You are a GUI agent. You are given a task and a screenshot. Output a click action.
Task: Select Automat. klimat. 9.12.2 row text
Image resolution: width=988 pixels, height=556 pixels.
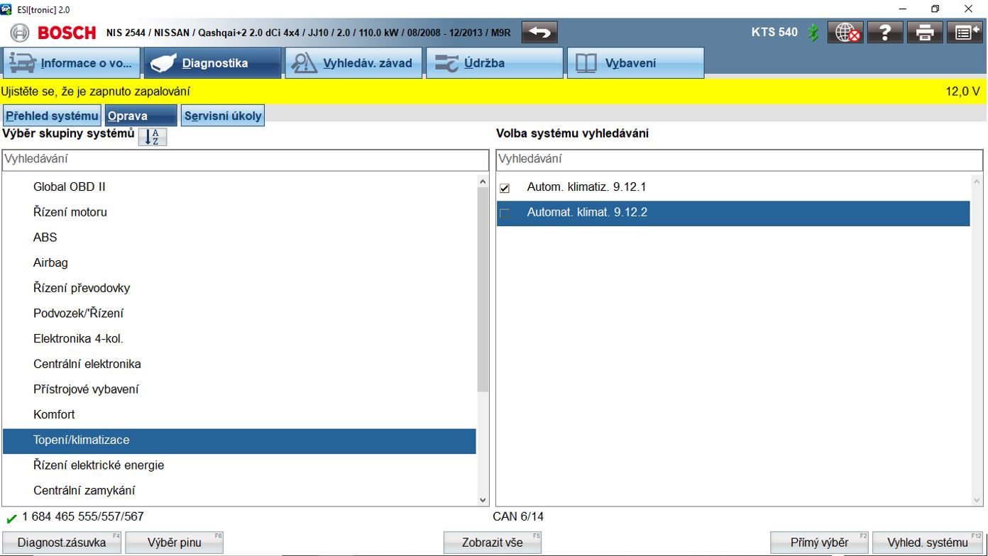tap(587, 212)
